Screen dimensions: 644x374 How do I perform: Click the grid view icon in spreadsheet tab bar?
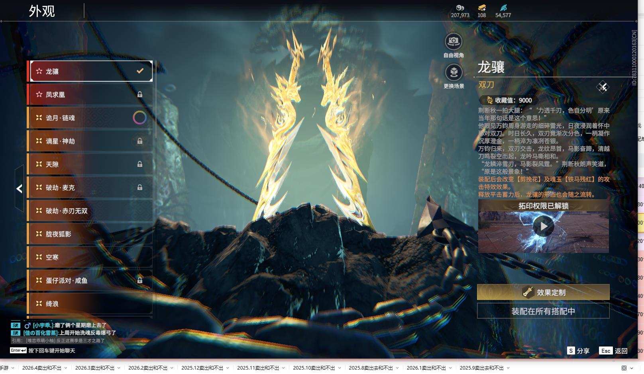click(x=624, y=368)
